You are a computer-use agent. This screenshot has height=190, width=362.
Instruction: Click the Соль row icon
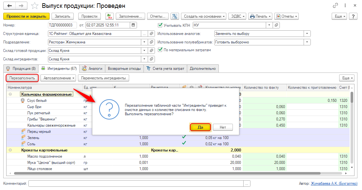pos(23,144)
